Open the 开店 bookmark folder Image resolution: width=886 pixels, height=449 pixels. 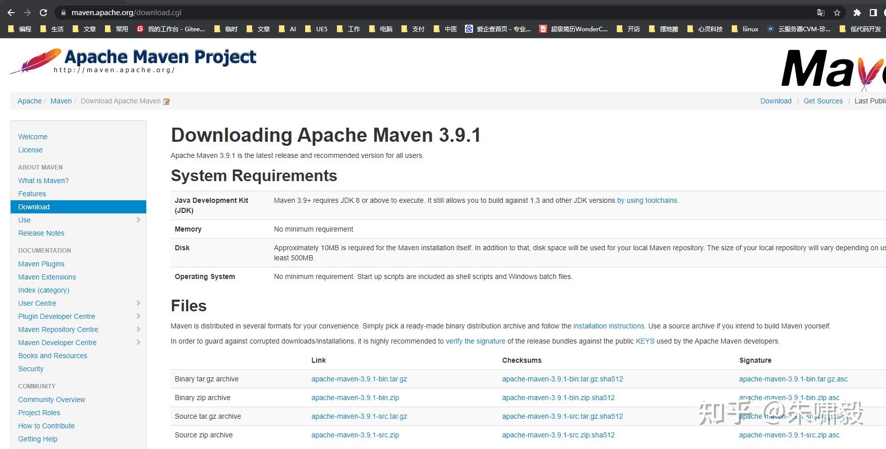pos(628,29)
